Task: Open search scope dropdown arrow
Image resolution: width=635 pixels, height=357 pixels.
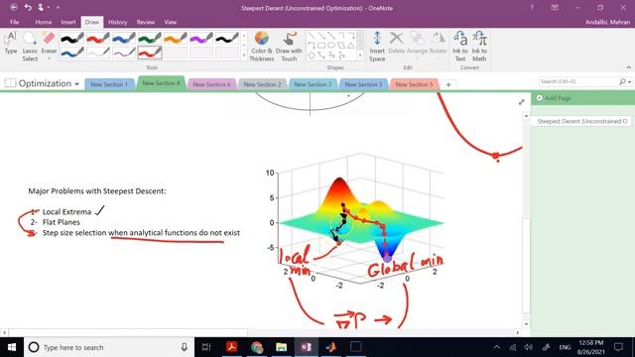Action: tap(629, 81)
